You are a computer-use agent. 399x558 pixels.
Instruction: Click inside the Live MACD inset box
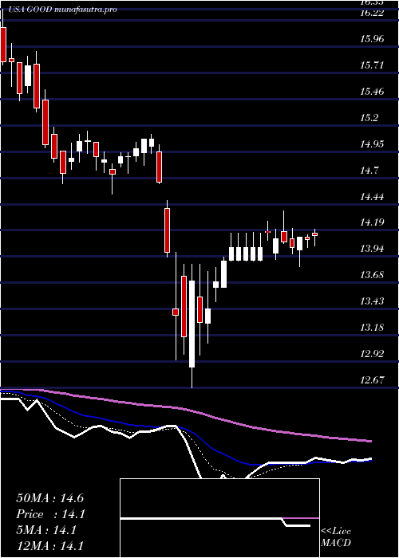point(219,518)
